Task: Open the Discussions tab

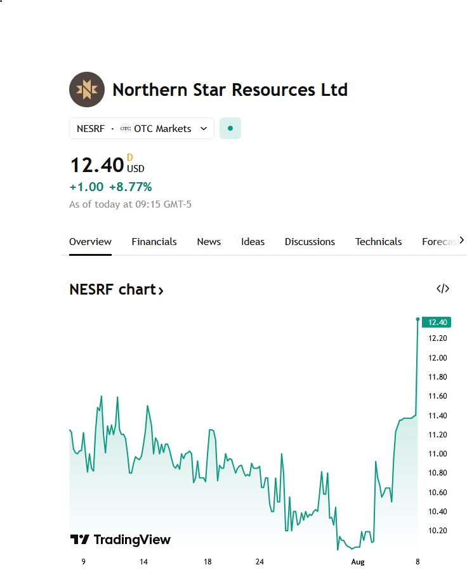Action: point(310,241)
